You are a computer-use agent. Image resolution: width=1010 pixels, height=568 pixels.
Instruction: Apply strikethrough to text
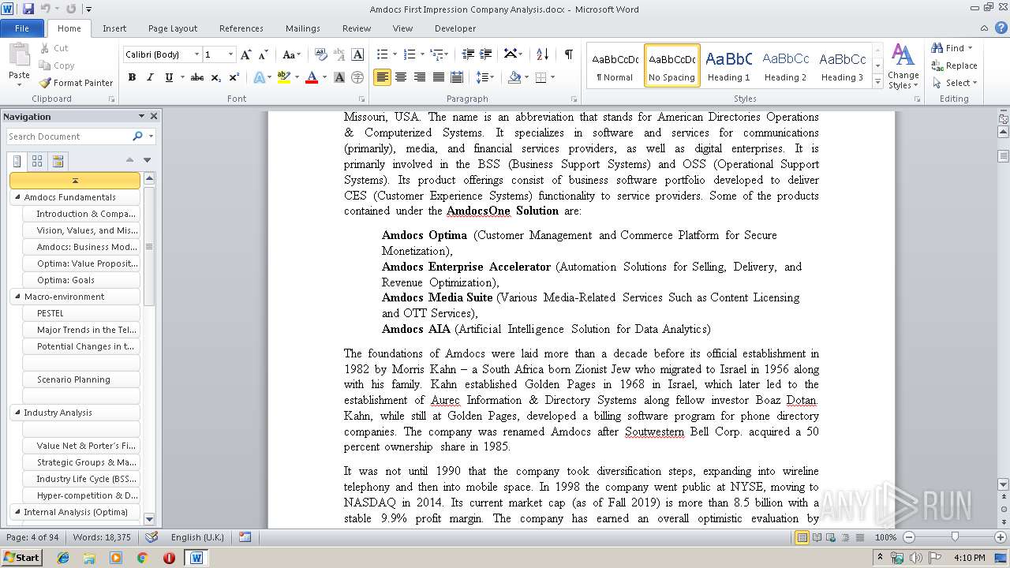tap(197, 77)
